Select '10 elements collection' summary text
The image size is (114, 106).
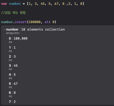(x=43, y=29)
